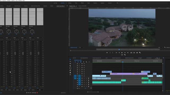
Task: Step forward one frame in Program Monitor
Action: tap(125, 53)
